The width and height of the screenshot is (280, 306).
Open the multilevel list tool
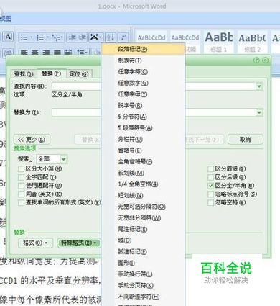click(57, 37)
